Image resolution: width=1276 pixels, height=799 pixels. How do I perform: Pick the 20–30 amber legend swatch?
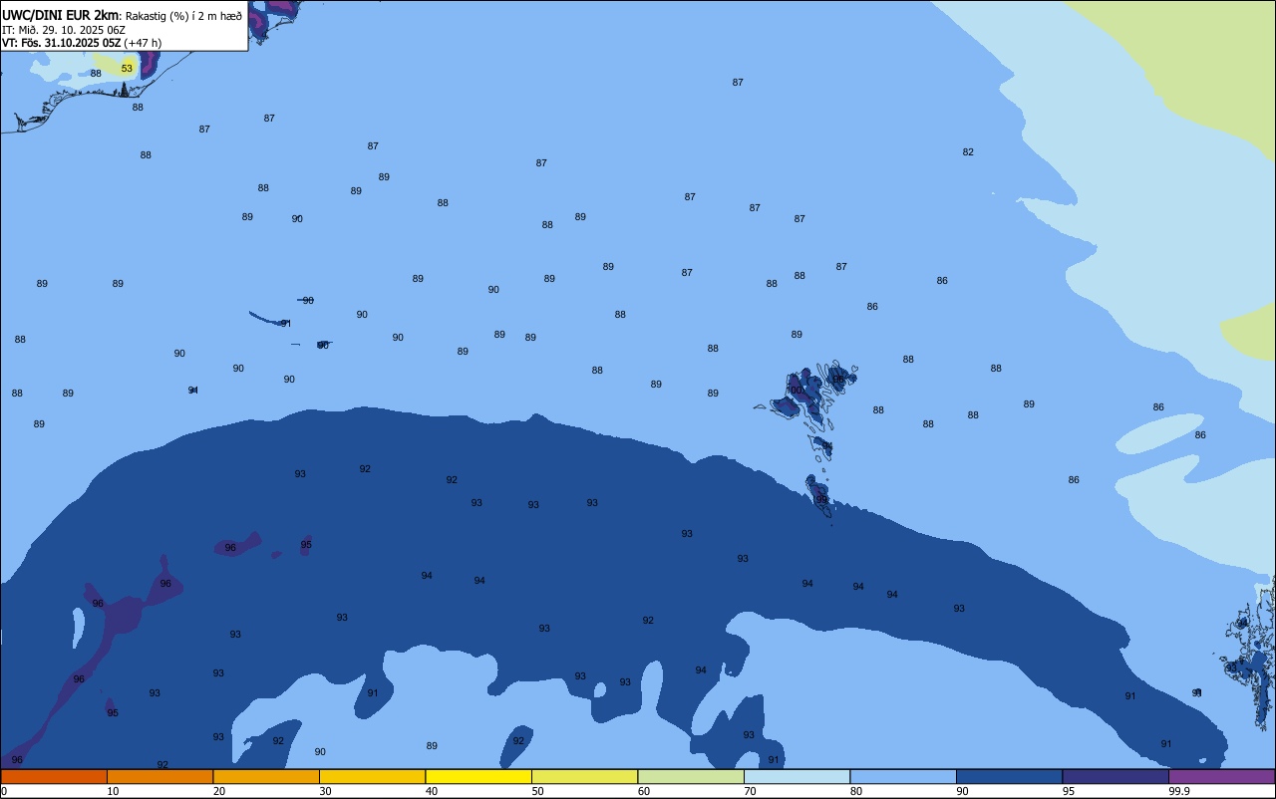point(266,776)
